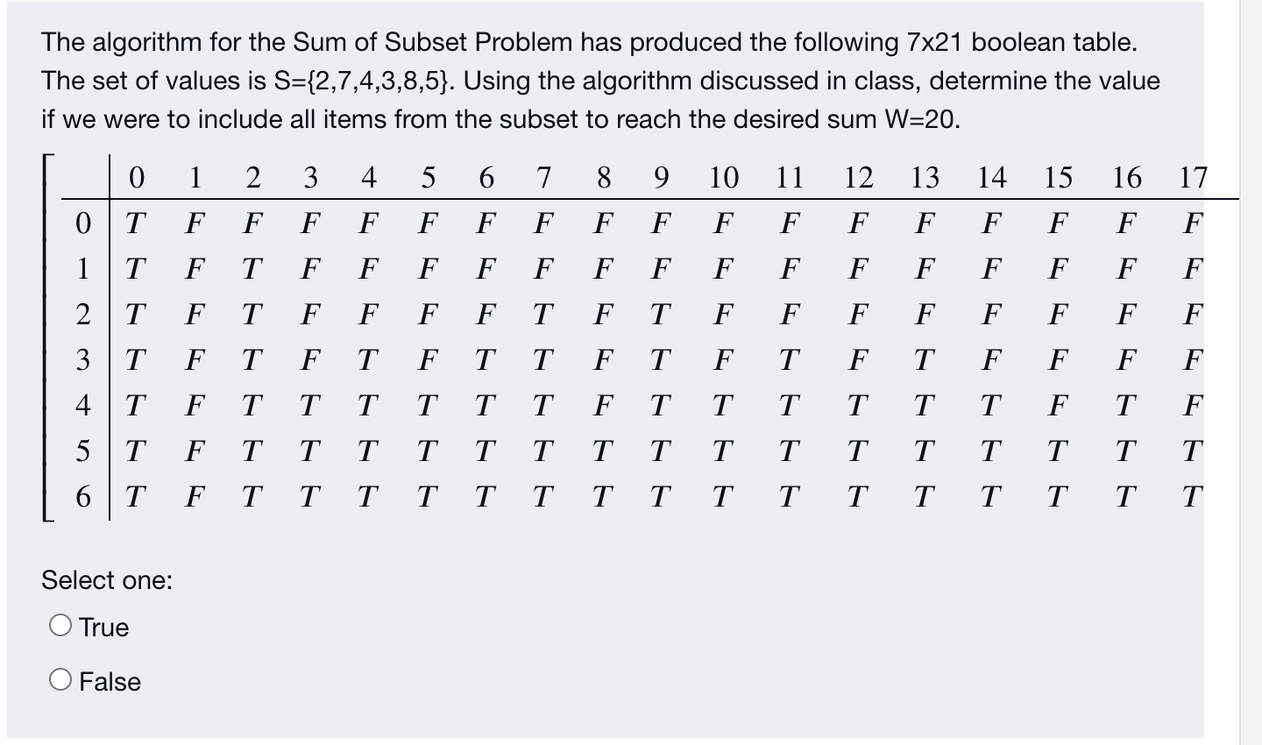The image size is (1262, 745).
Task: Click the F cell in row 0 column 17
Action: point(1193,221)
